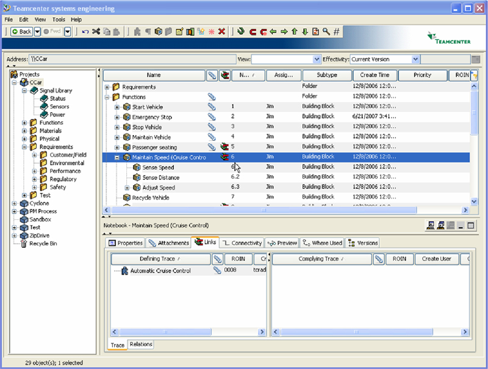This screenshot has width=488, height=369.
Task: Click the first red trace link icon
Action: [253, 32]
